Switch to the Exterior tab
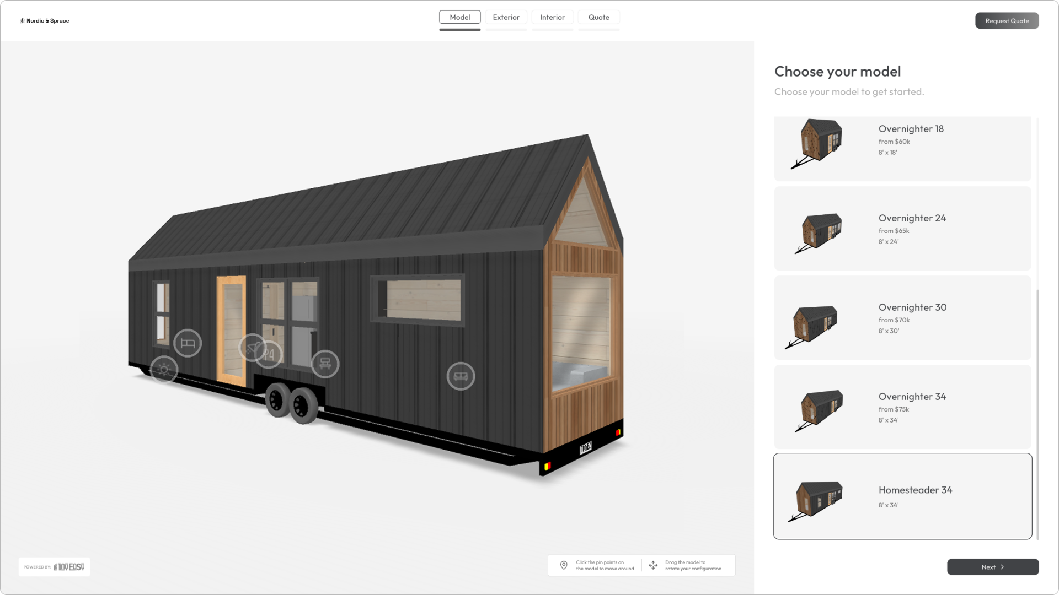Image resolution: width=1059 pixels, height=595 pixels. [x=506, y=17]
